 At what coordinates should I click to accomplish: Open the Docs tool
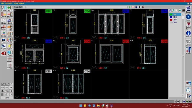(x=4, y=21)
